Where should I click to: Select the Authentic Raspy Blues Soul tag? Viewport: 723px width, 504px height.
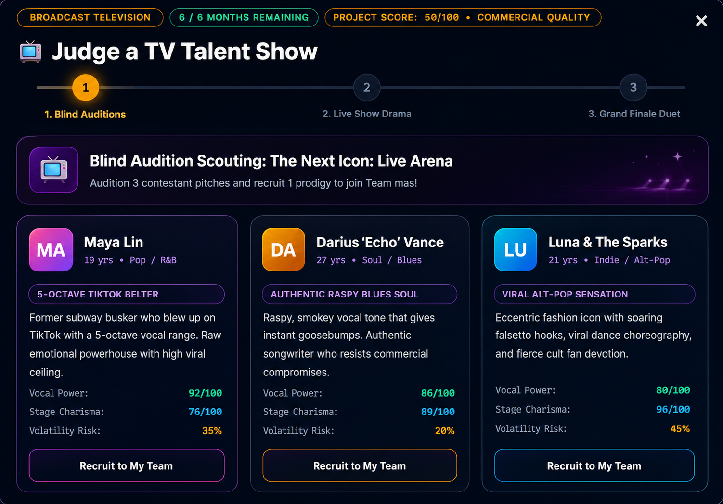[360, 294]
